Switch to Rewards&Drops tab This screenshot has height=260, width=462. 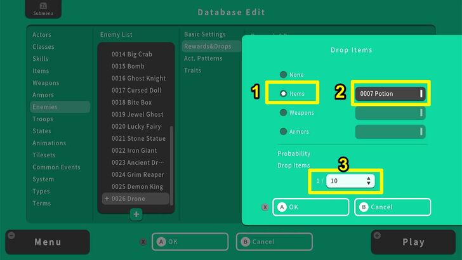pyautogui.click(x=211, y=46)
